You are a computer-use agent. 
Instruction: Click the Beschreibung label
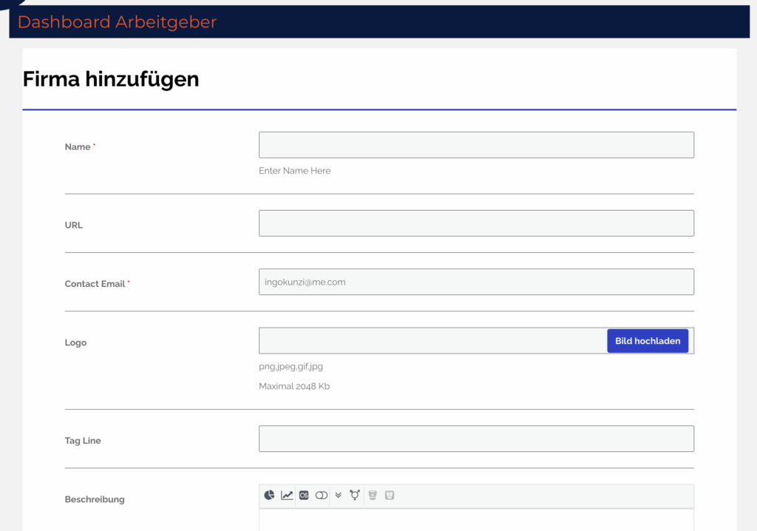point(95,499)
